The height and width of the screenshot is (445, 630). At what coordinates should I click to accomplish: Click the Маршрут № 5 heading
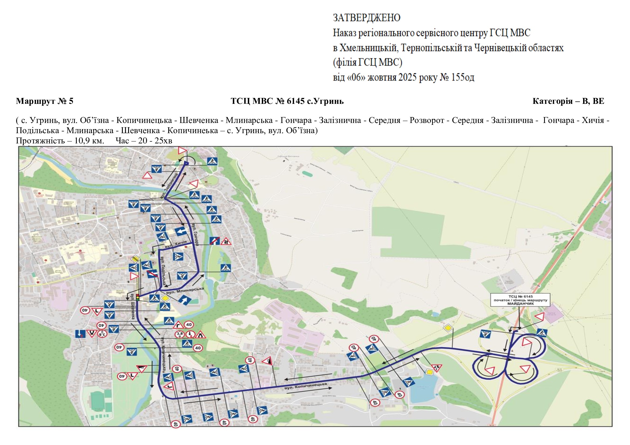[44, 101]
